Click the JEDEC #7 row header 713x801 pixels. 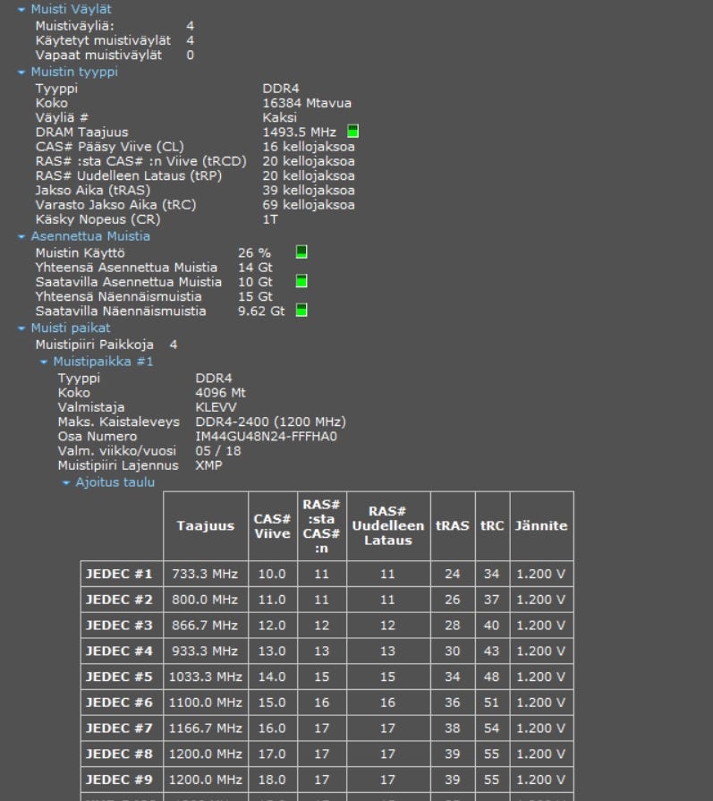tap(122, 729)
